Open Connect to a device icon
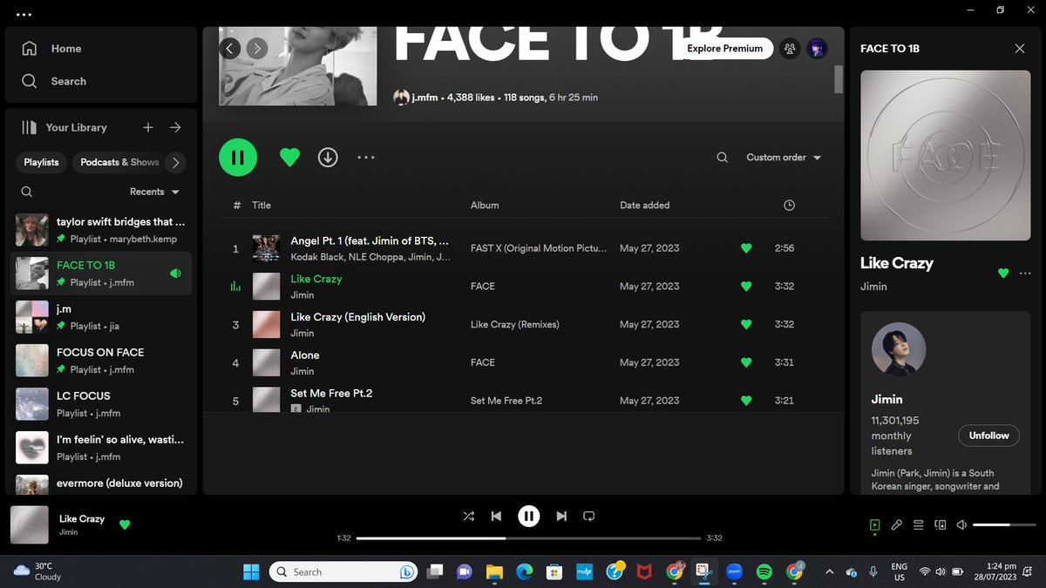The height and width of the screenshot is (588, 1046). pyautogui.click(x=940, y=525)
